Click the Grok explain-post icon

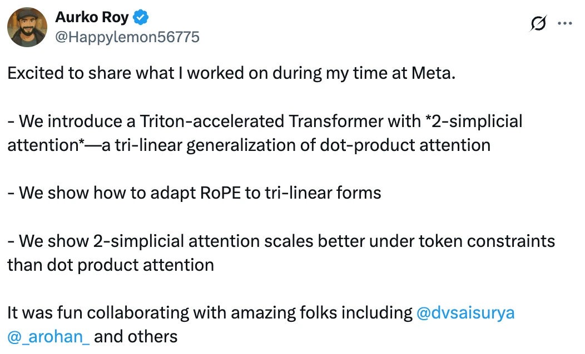tap(538, 24)
